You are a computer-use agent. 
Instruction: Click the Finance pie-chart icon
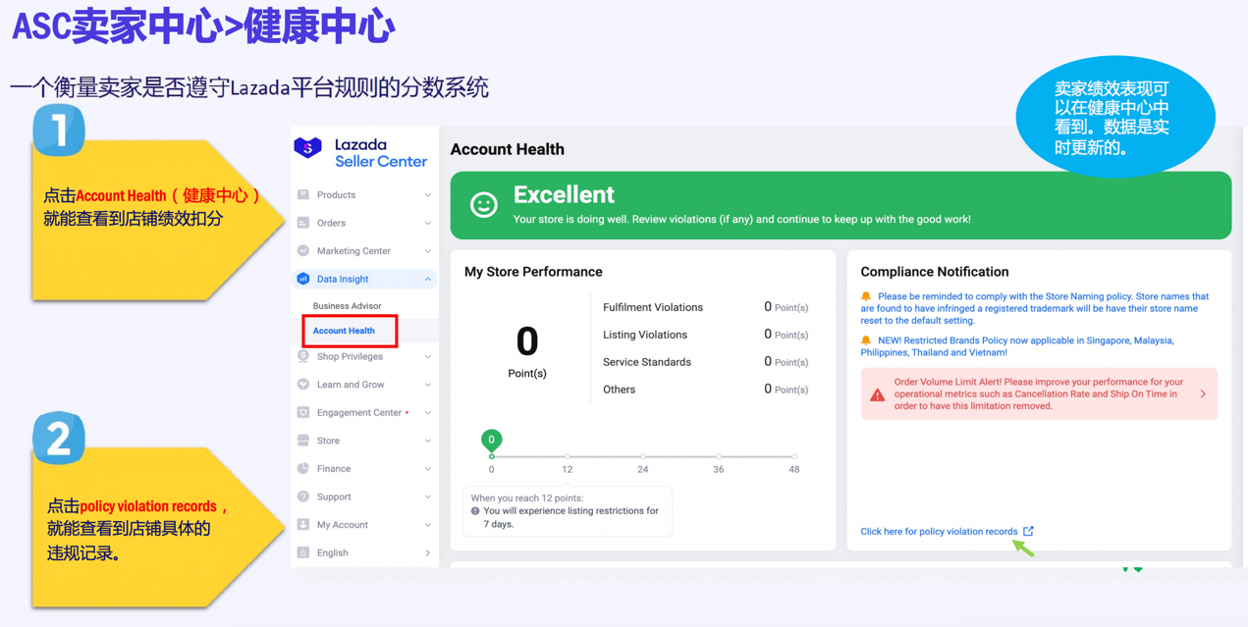point(303,468)
